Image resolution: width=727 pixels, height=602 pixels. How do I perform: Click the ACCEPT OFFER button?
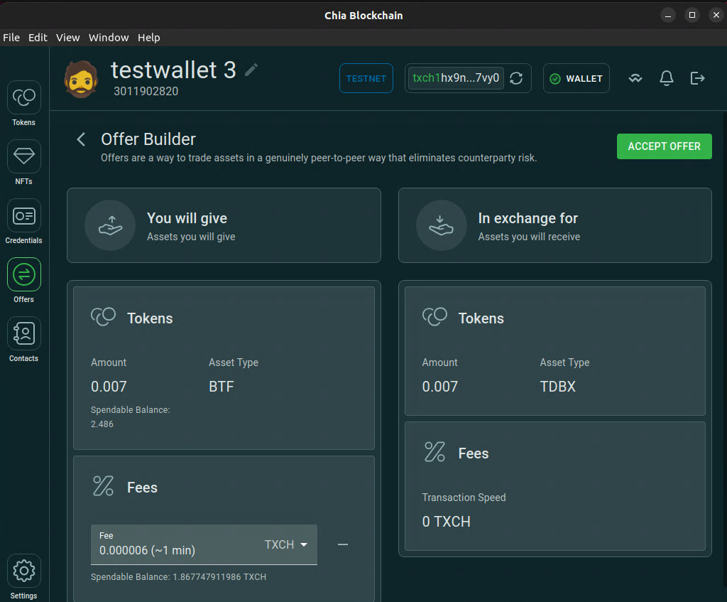(664, 146)
